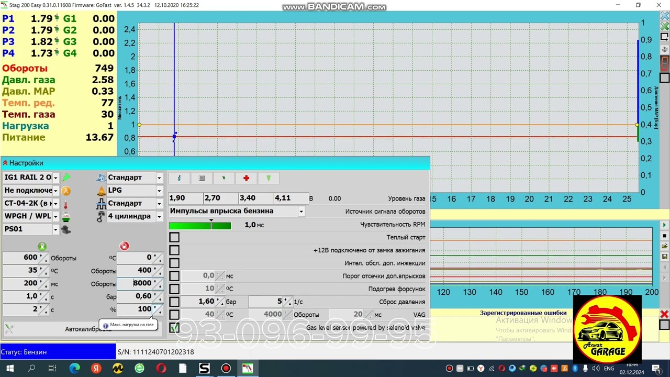Start recording with the green play button
670x377 pixels.
pyautogui.click(x=664, y=225)
